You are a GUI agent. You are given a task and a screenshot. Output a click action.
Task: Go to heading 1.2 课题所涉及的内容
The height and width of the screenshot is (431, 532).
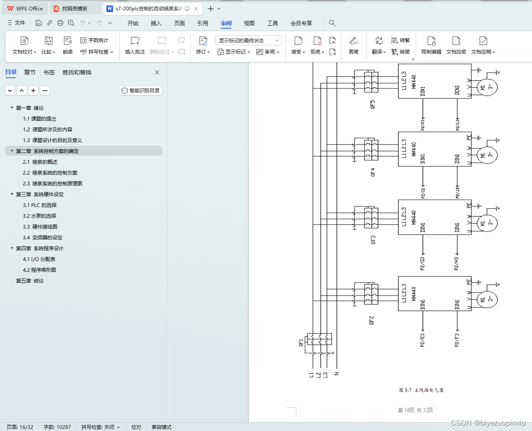(47, 129)
